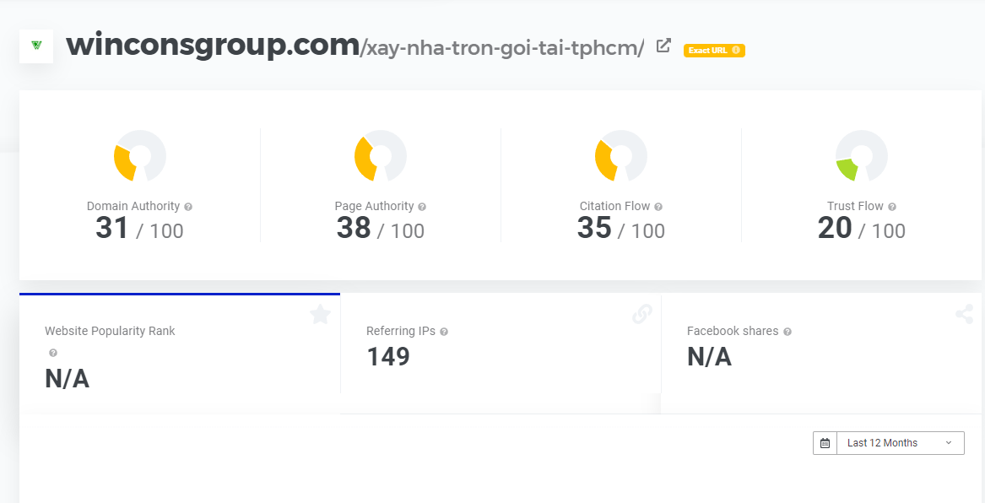Click help icon next to Citation Flow

[658, 207]
